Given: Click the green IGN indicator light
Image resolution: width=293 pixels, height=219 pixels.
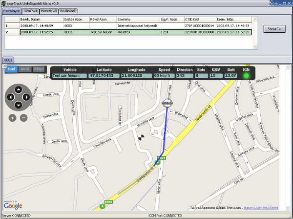Looking at the screenshot, I should (246, 76).
